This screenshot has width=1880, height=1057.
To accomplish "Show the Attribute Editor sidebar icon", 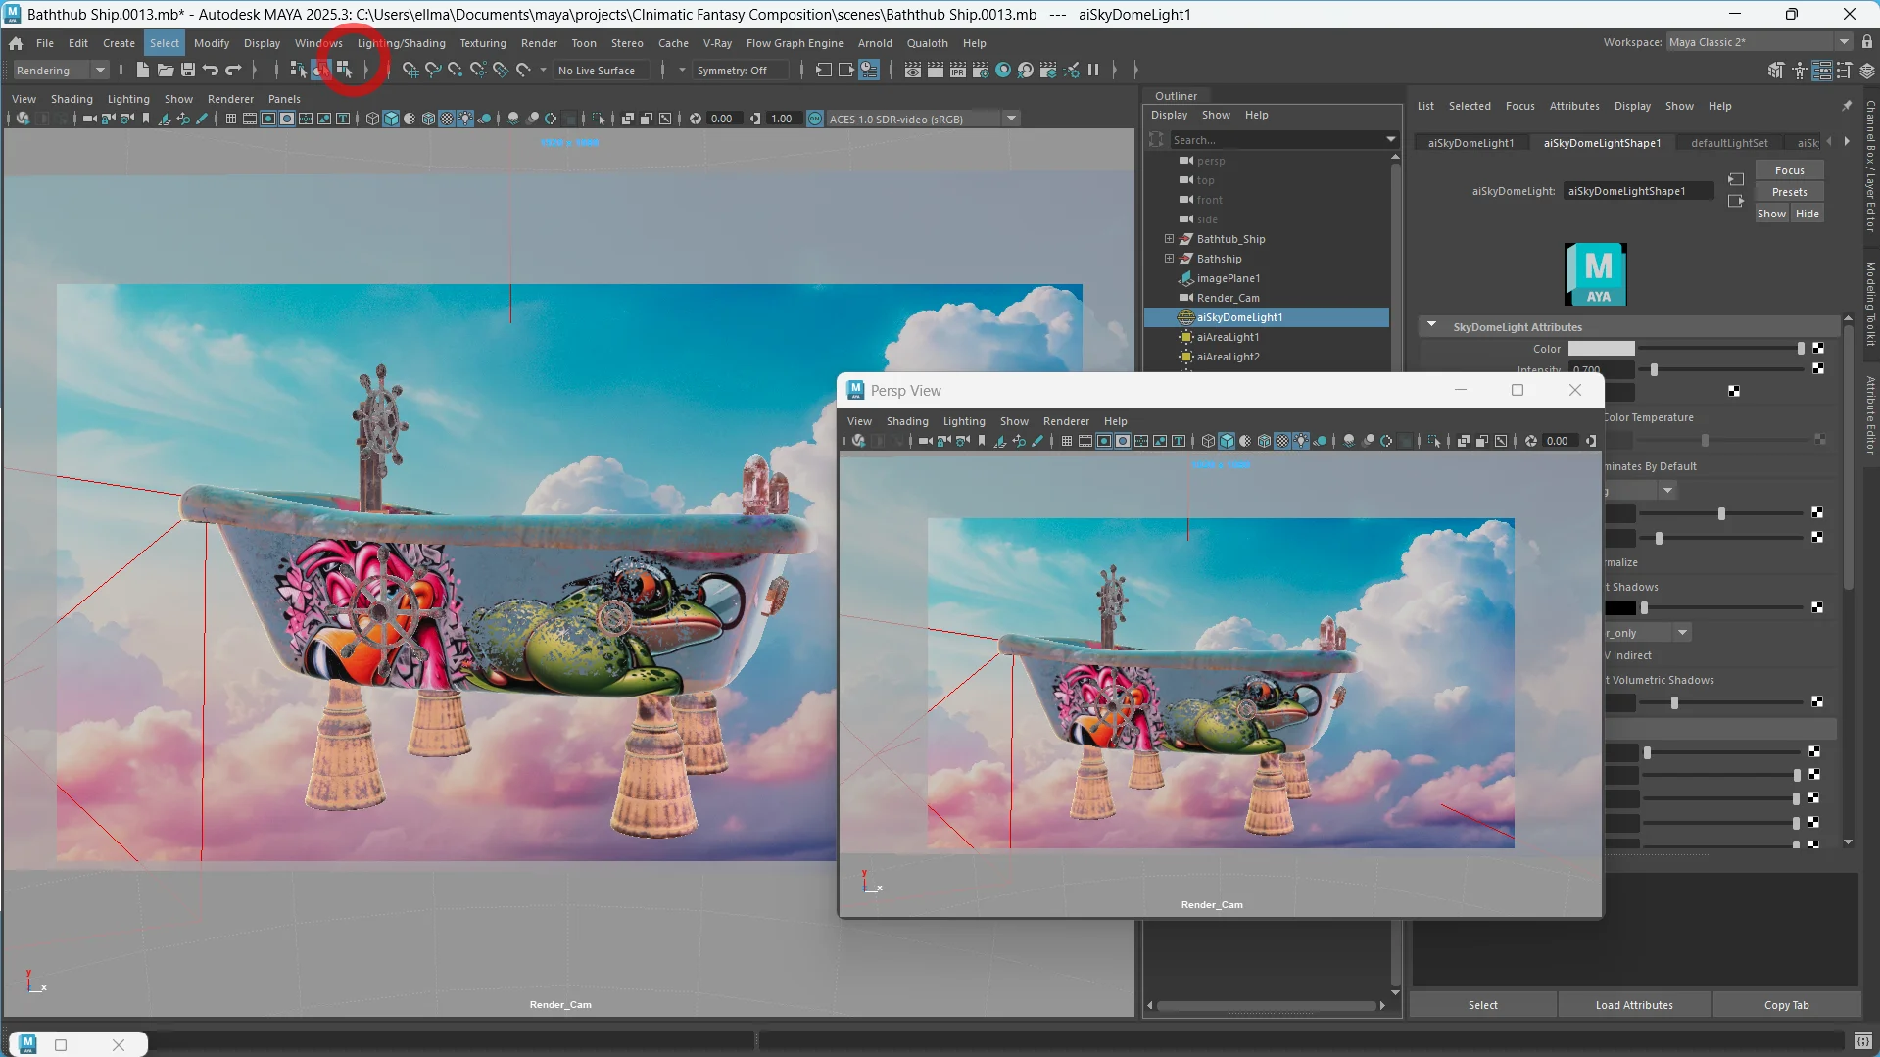I will coord(1821,70).
